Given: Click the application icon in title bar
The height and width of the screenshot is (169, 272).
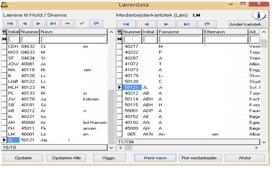Looking at the screenshot, I should click(x=4, y=5).
